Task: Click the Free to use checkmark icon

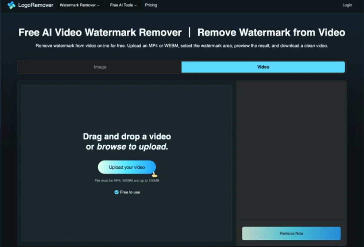Action: (116, 192)
